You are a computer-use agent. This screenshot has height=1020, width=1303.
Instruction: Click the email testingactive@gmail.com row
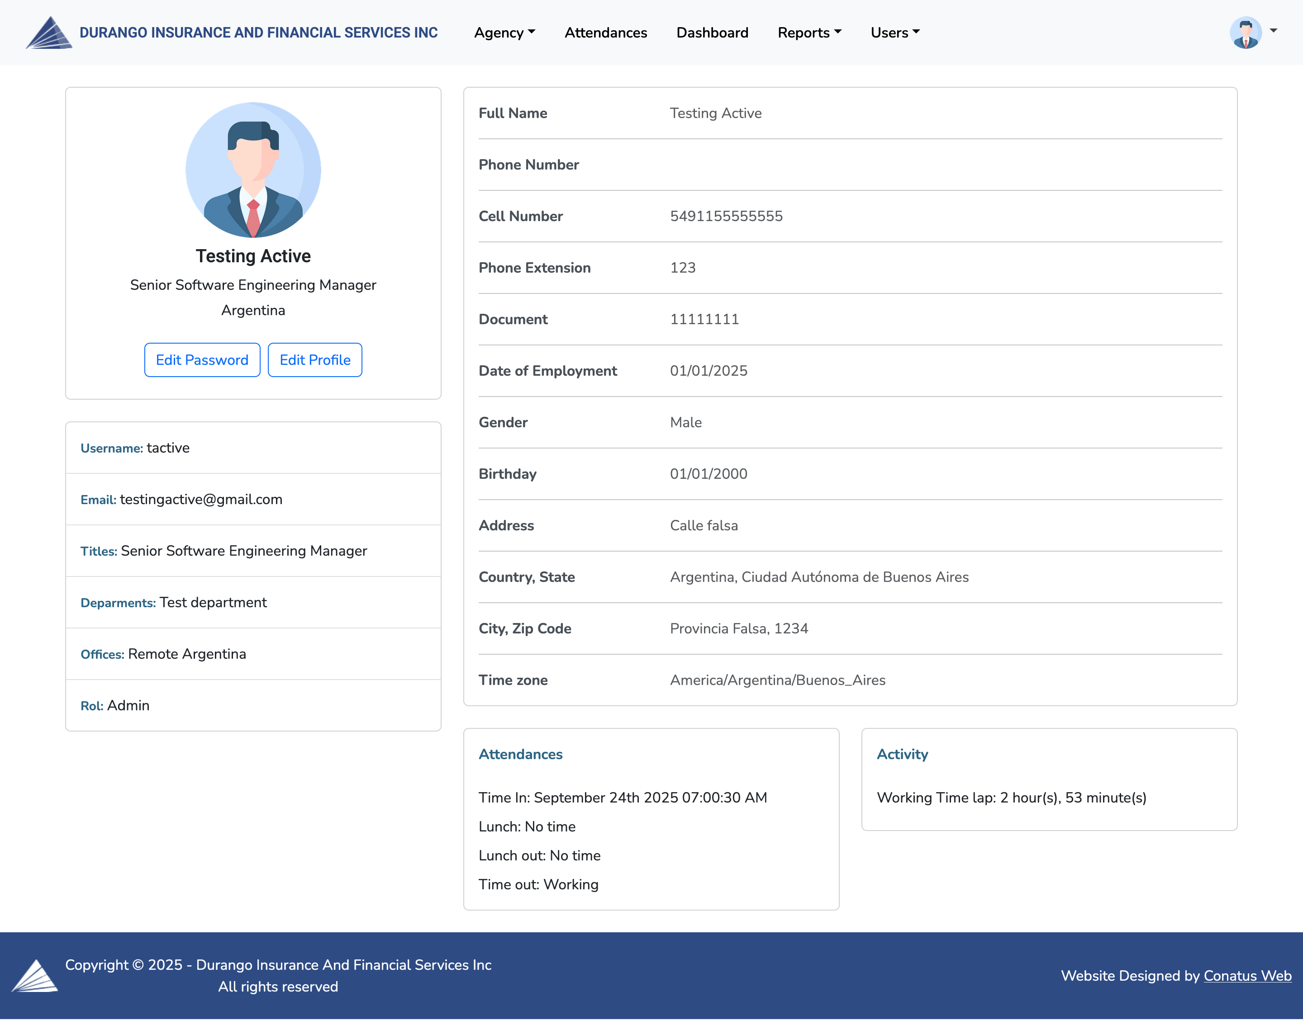click(x=181, y=499)
